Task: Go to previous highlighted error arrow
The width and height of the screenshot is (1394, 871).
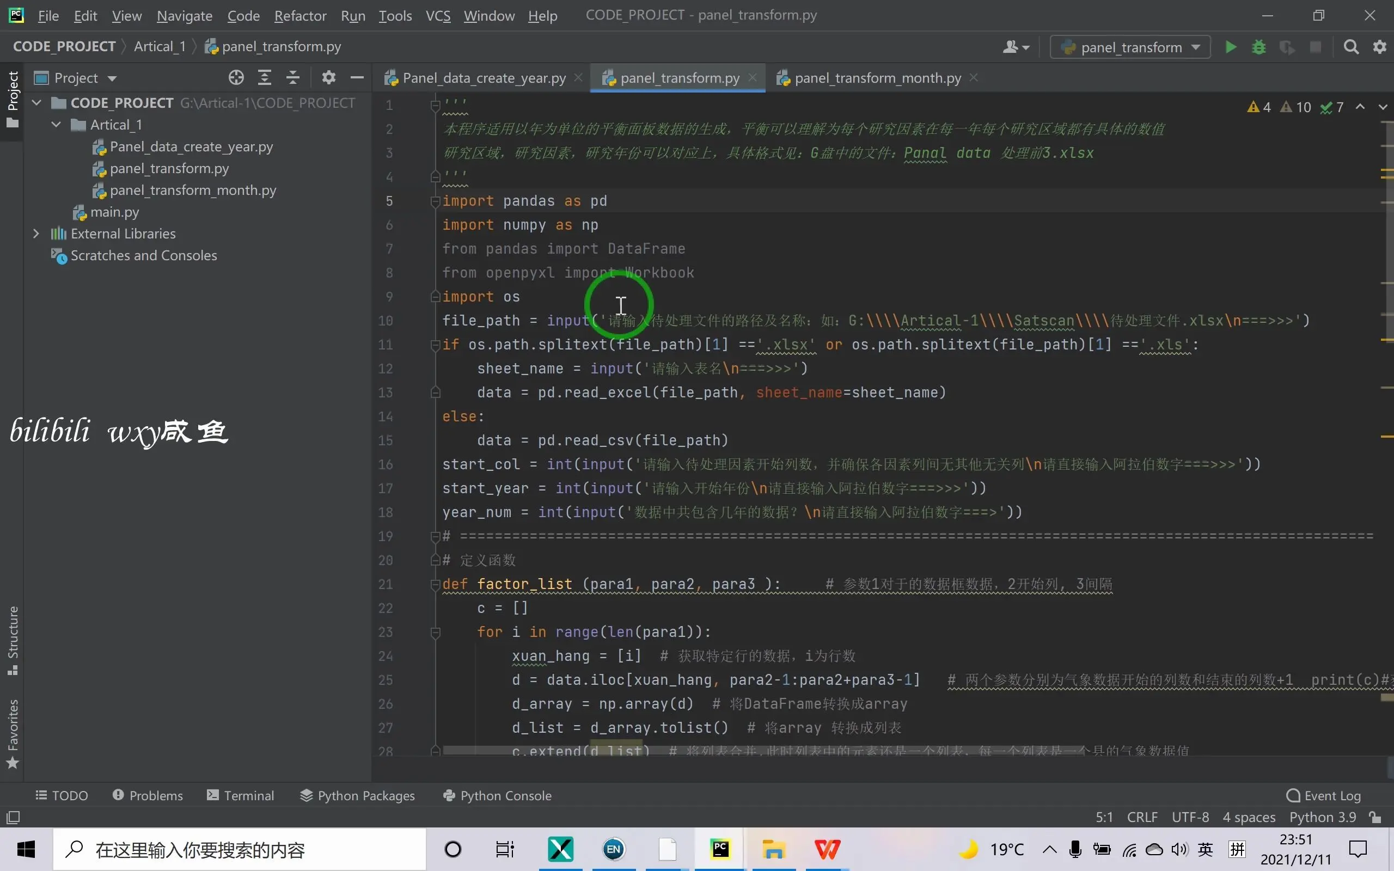Action: 1360,107
